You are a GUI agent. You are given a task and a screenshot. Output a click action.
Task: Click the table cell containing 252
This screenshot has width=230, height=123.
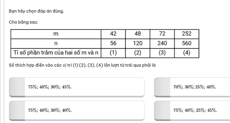point(187,34)
